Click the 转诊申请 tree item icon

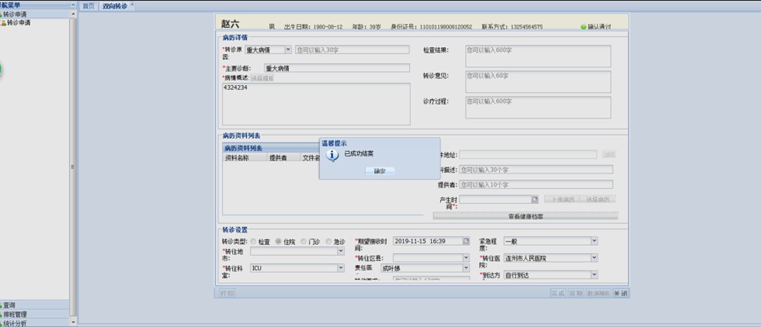pyautogui.click(x=4, y=23)
